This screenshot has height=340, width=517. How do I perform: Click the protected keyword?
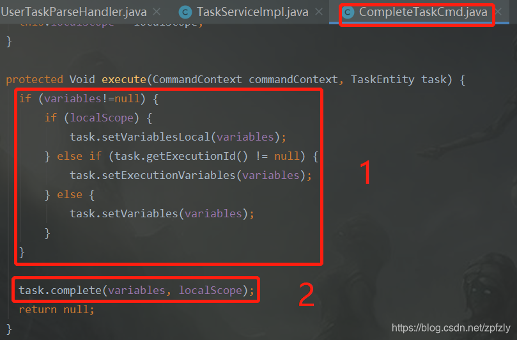pyautogui.click(x=35, y=79)
